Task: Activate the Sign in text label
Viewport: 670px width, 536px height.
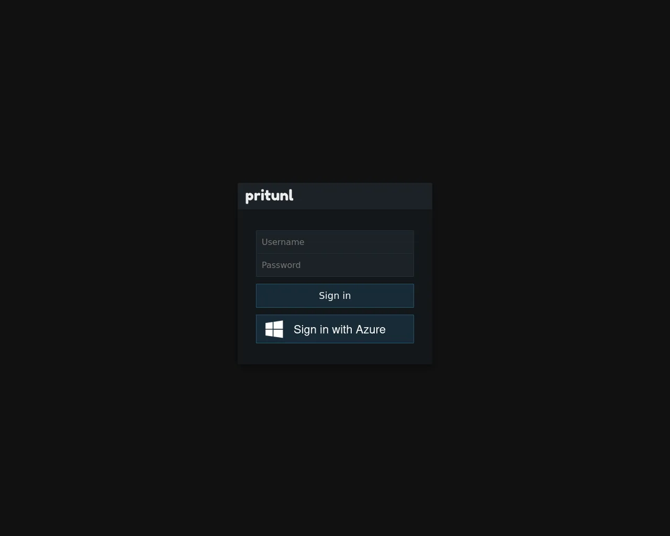Action: (x=335, y=296)
